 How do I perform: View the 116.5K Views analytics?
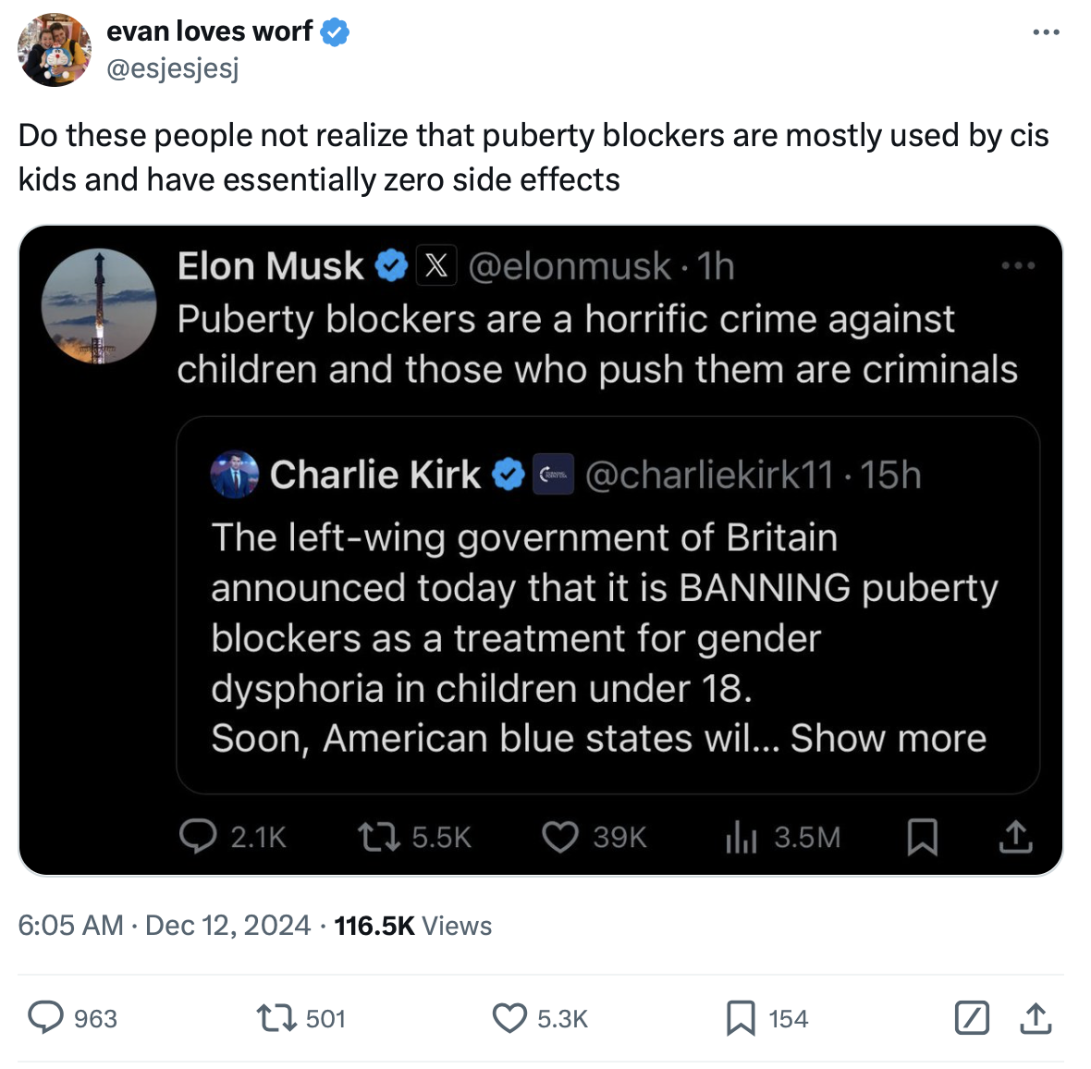click(412, 926)
